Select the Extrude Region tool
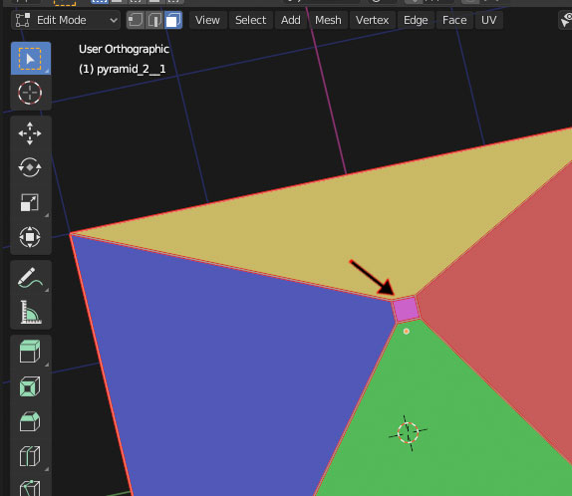The height and width of the screenshot is (496, 572). coord(31,352)
